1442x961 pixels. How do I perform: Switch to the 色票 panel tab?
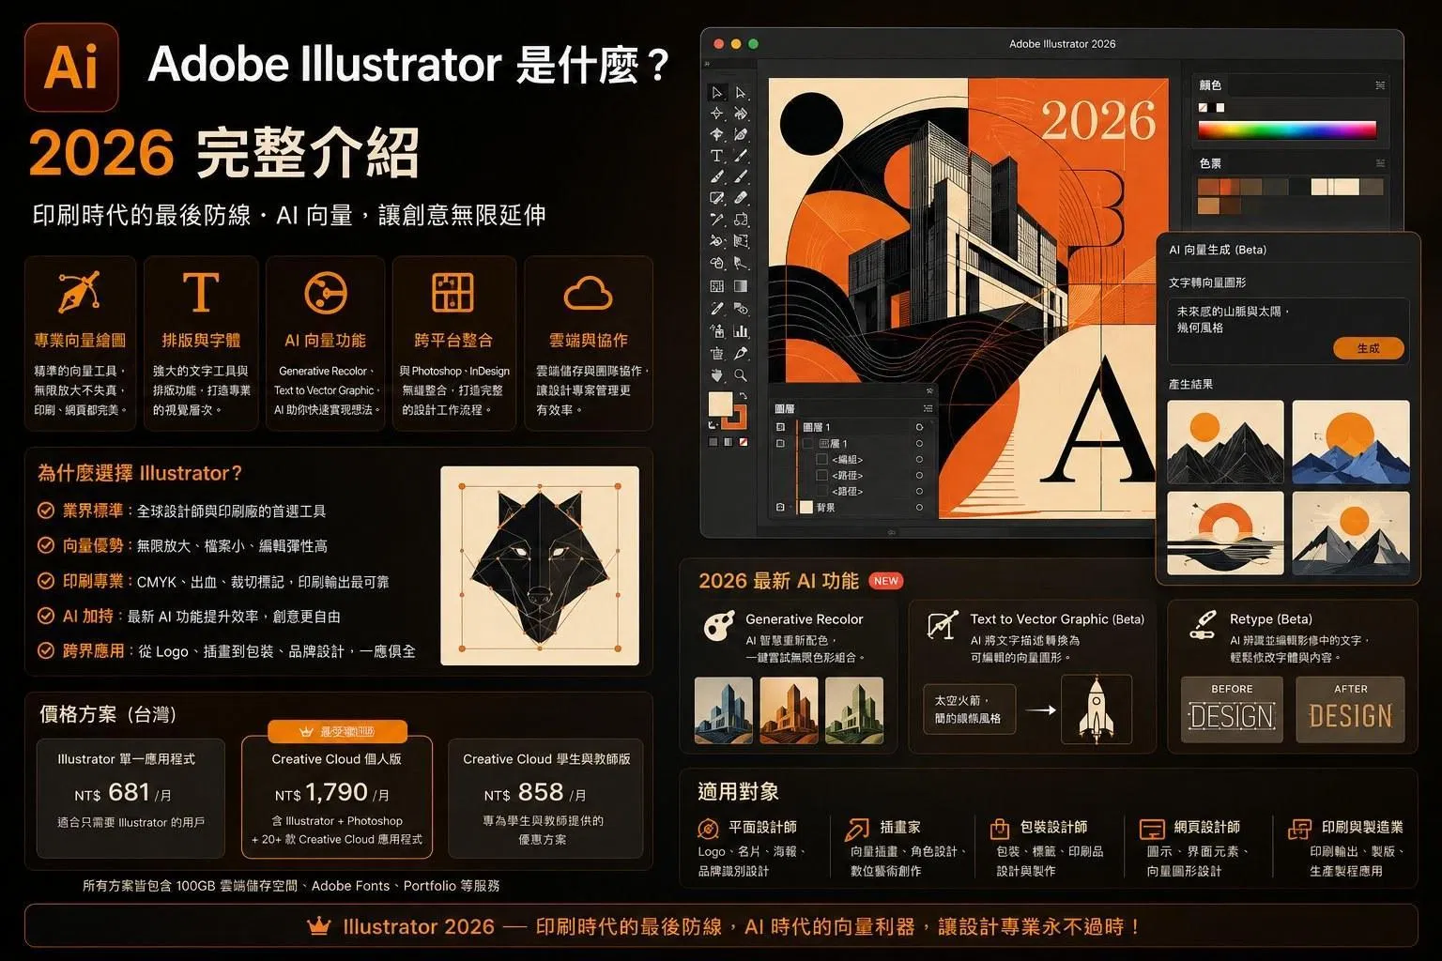pos(1210,163)
